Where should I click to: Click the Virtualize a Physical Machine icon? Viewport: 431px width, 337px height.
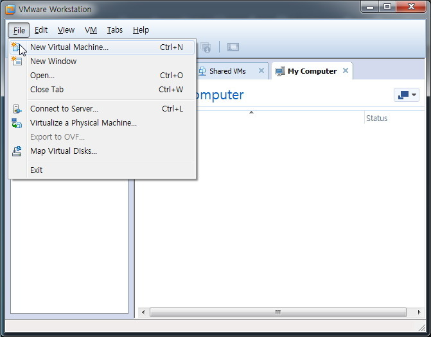17,123
